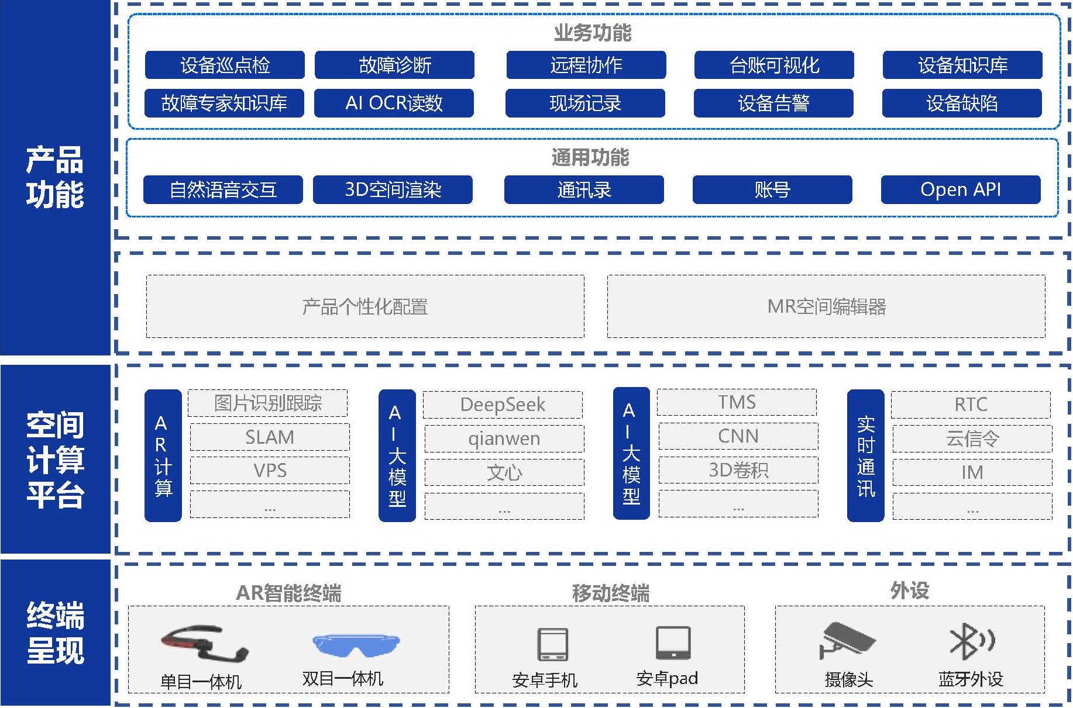Select the AR计算 vertical label

click(163, 455)
